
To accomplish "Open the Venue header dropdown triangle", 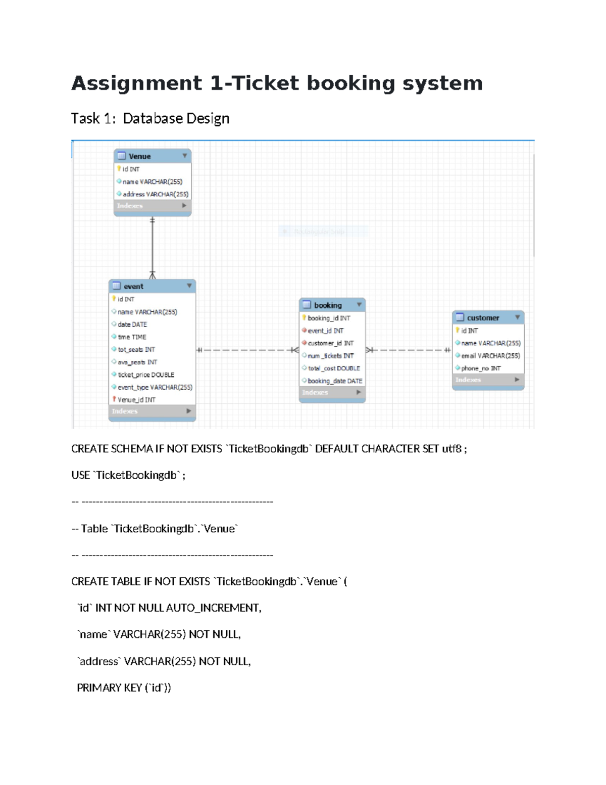I will tap(184, 156).
